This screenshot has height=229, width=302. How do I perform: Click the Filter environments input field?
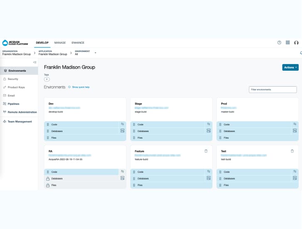point(273,90)
